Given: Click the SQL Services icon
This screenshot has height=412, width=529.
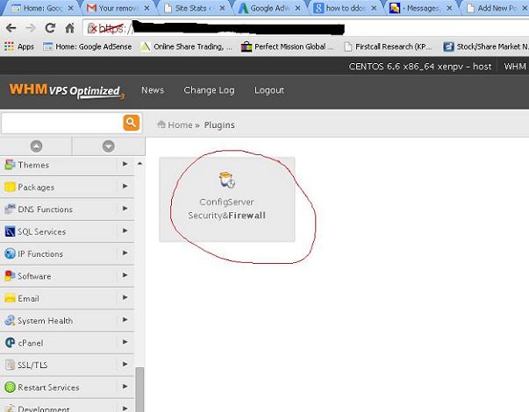Looking at the screenshot, I should click(x=10, y=231).
